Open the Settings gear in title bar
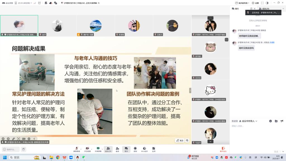 [255, 3]
